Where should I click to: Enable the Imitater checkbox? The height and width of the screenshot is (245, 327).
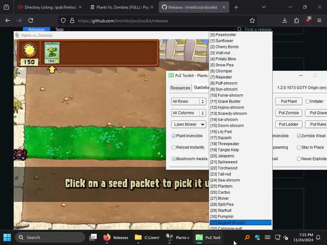click(308, 101)
